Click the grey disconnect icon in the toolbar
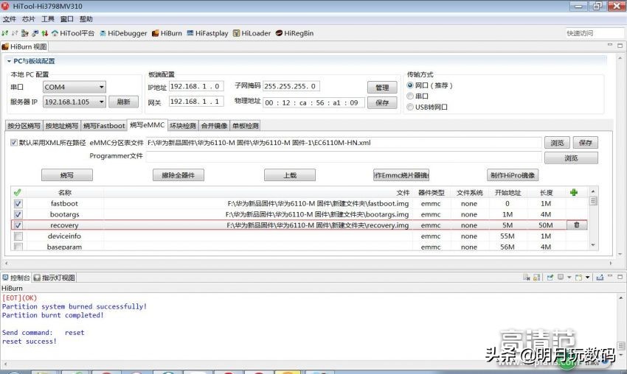This screenshot has height=374, width=627. [15, 33]
